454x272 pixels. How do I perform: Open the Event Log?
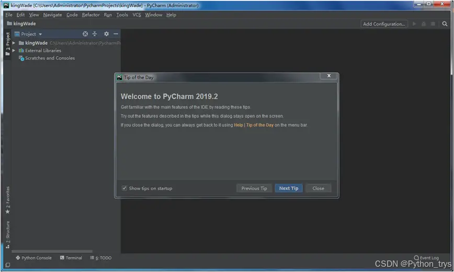point(426,258)
